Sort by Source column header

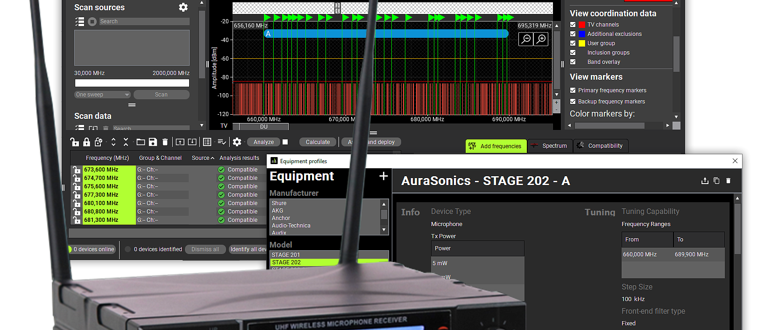pyautogui.click(x=203, y=158)
